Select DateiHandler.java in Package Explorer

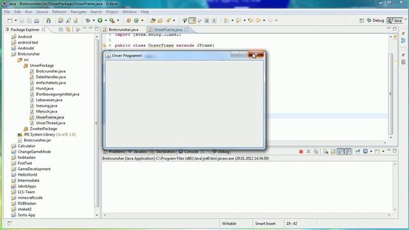click(x=51, y=77)
